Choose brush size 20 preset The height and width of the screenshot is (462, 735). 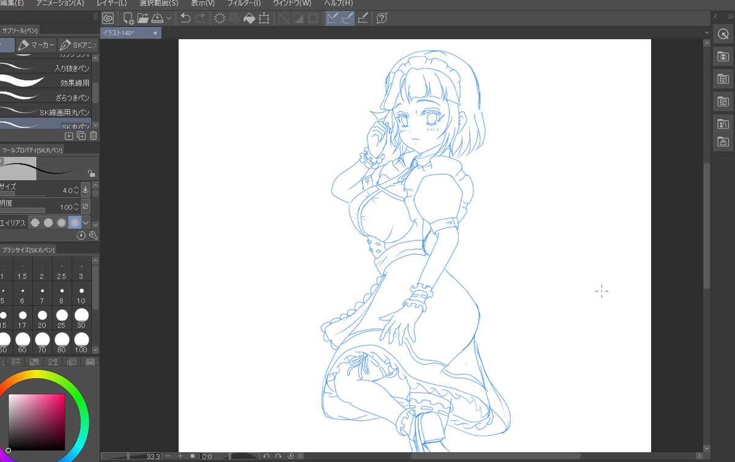42,319
